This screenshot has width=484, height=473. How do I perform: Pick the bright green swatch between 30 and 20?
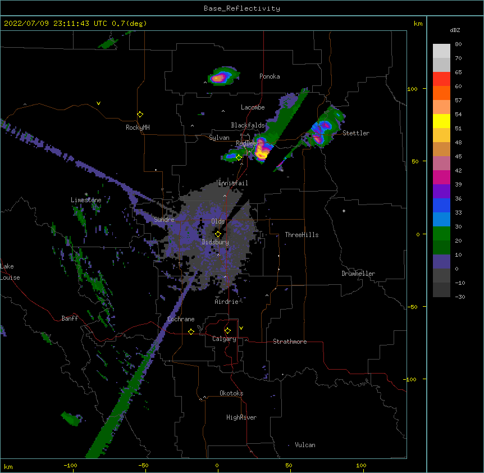pyautogui.click(x=441, y=234)
